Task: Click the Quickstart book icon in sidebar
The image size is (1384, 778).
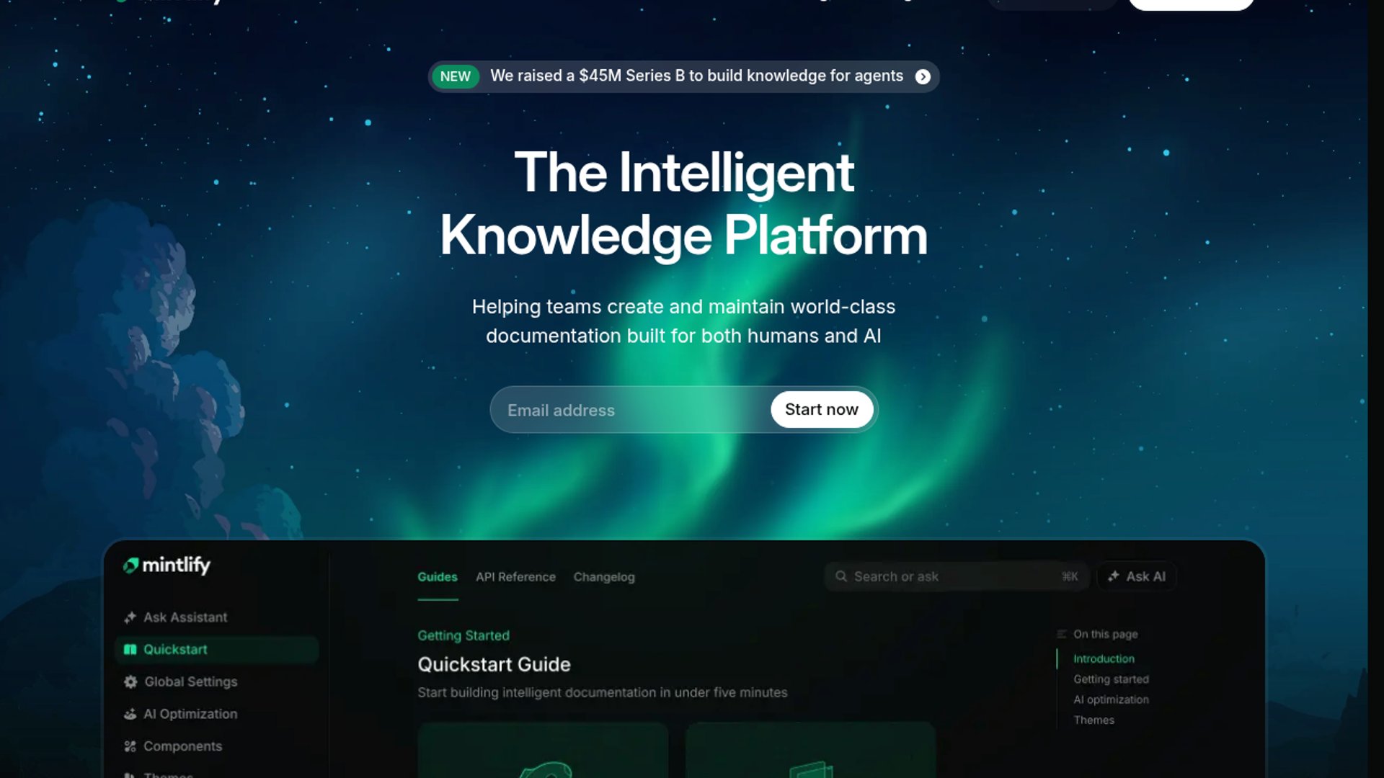Action: click(130, 650)
